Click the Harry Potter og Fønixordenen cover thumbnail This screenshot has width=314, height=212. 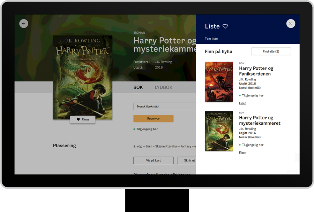pos(219,81)
